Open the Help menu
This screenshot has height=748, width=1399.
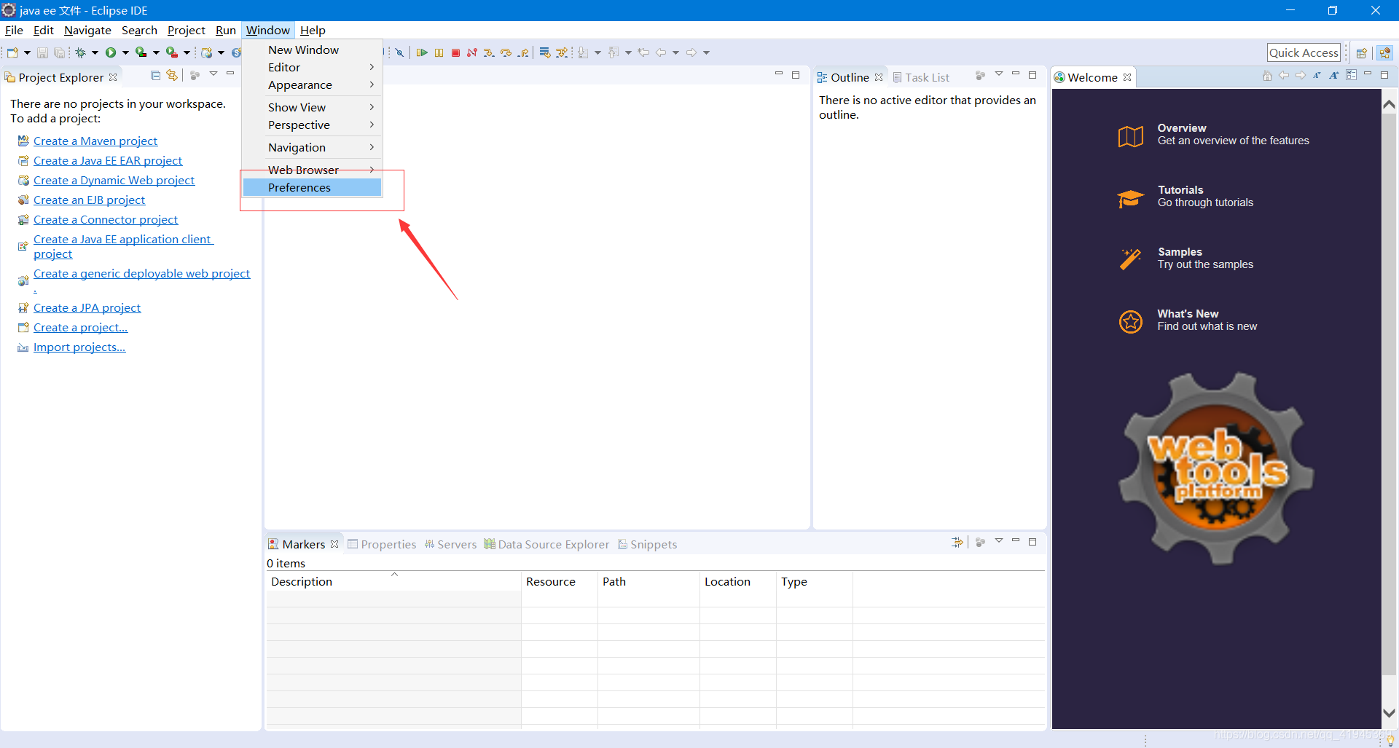click(x=313, y=30)
